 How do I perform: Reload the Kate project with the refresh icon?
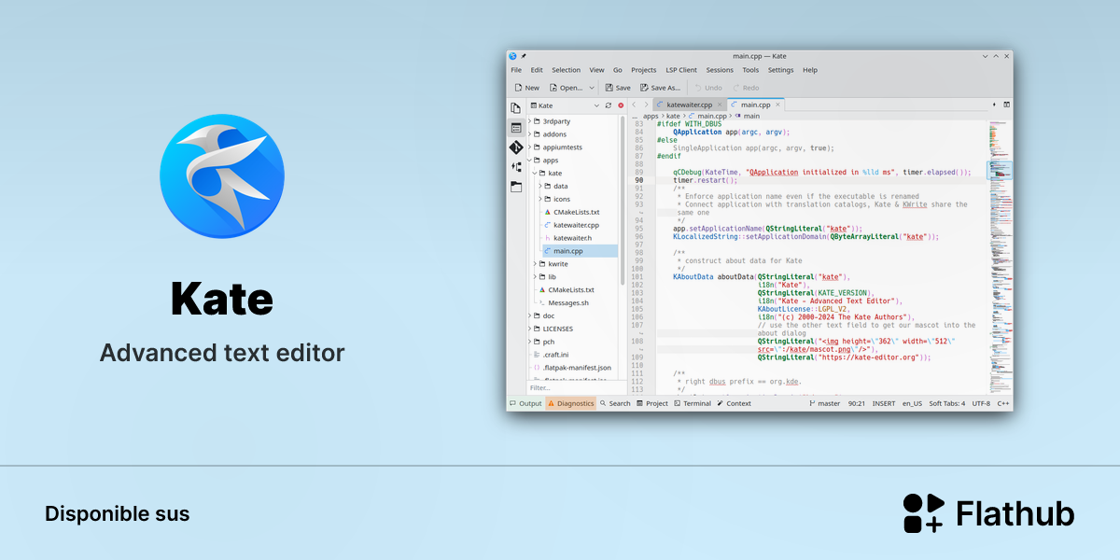[609, 105]
